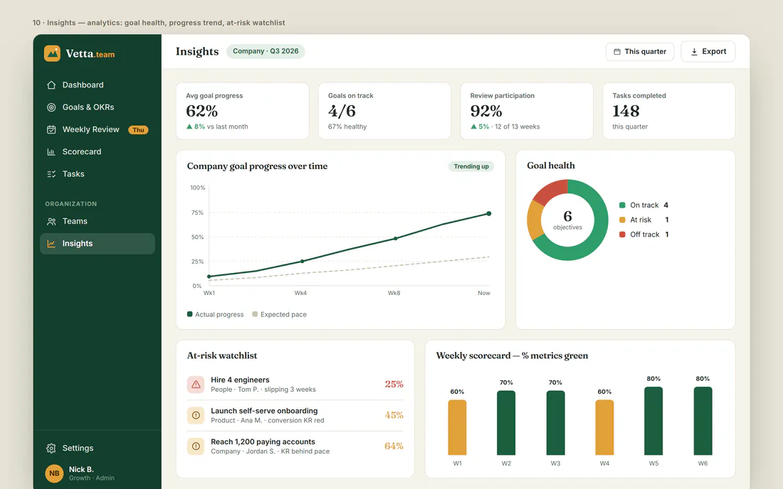Click the Dashboard house icon
The height and width of the screenshot is (489, 783).
[51, 85]
